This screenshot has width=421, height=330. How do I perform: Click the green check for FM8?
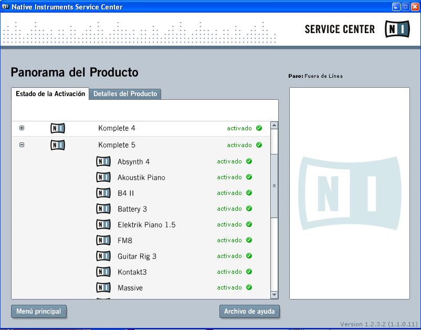pyautogui.click(x=249, y=240)
